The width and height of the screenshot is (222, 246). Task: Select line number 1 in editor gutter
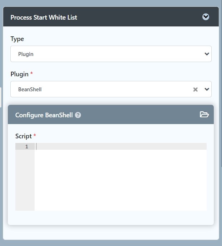click(26, 147)
